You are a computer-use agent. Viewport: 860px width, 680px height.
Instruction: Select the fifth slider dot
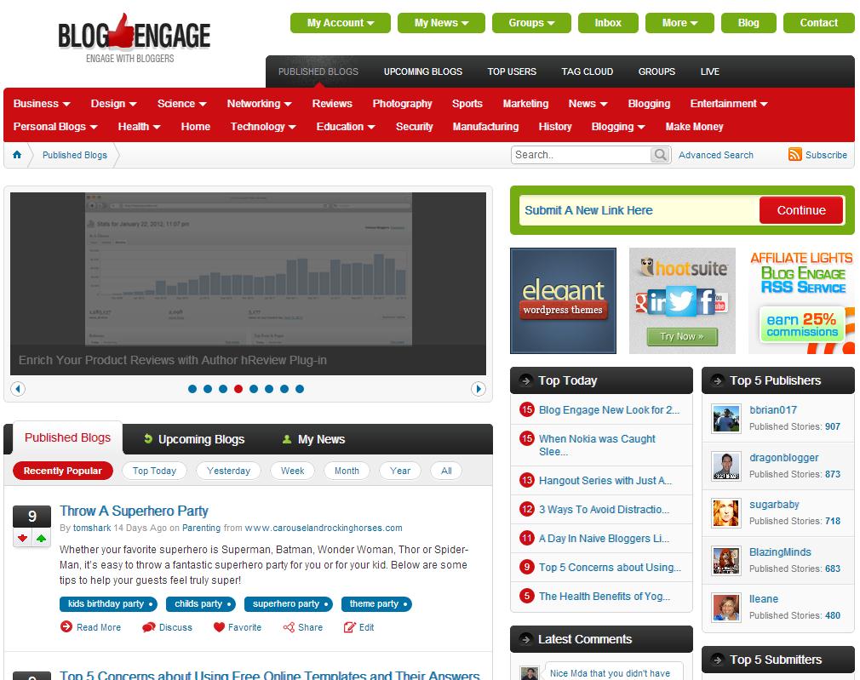(x=254, y=389)
